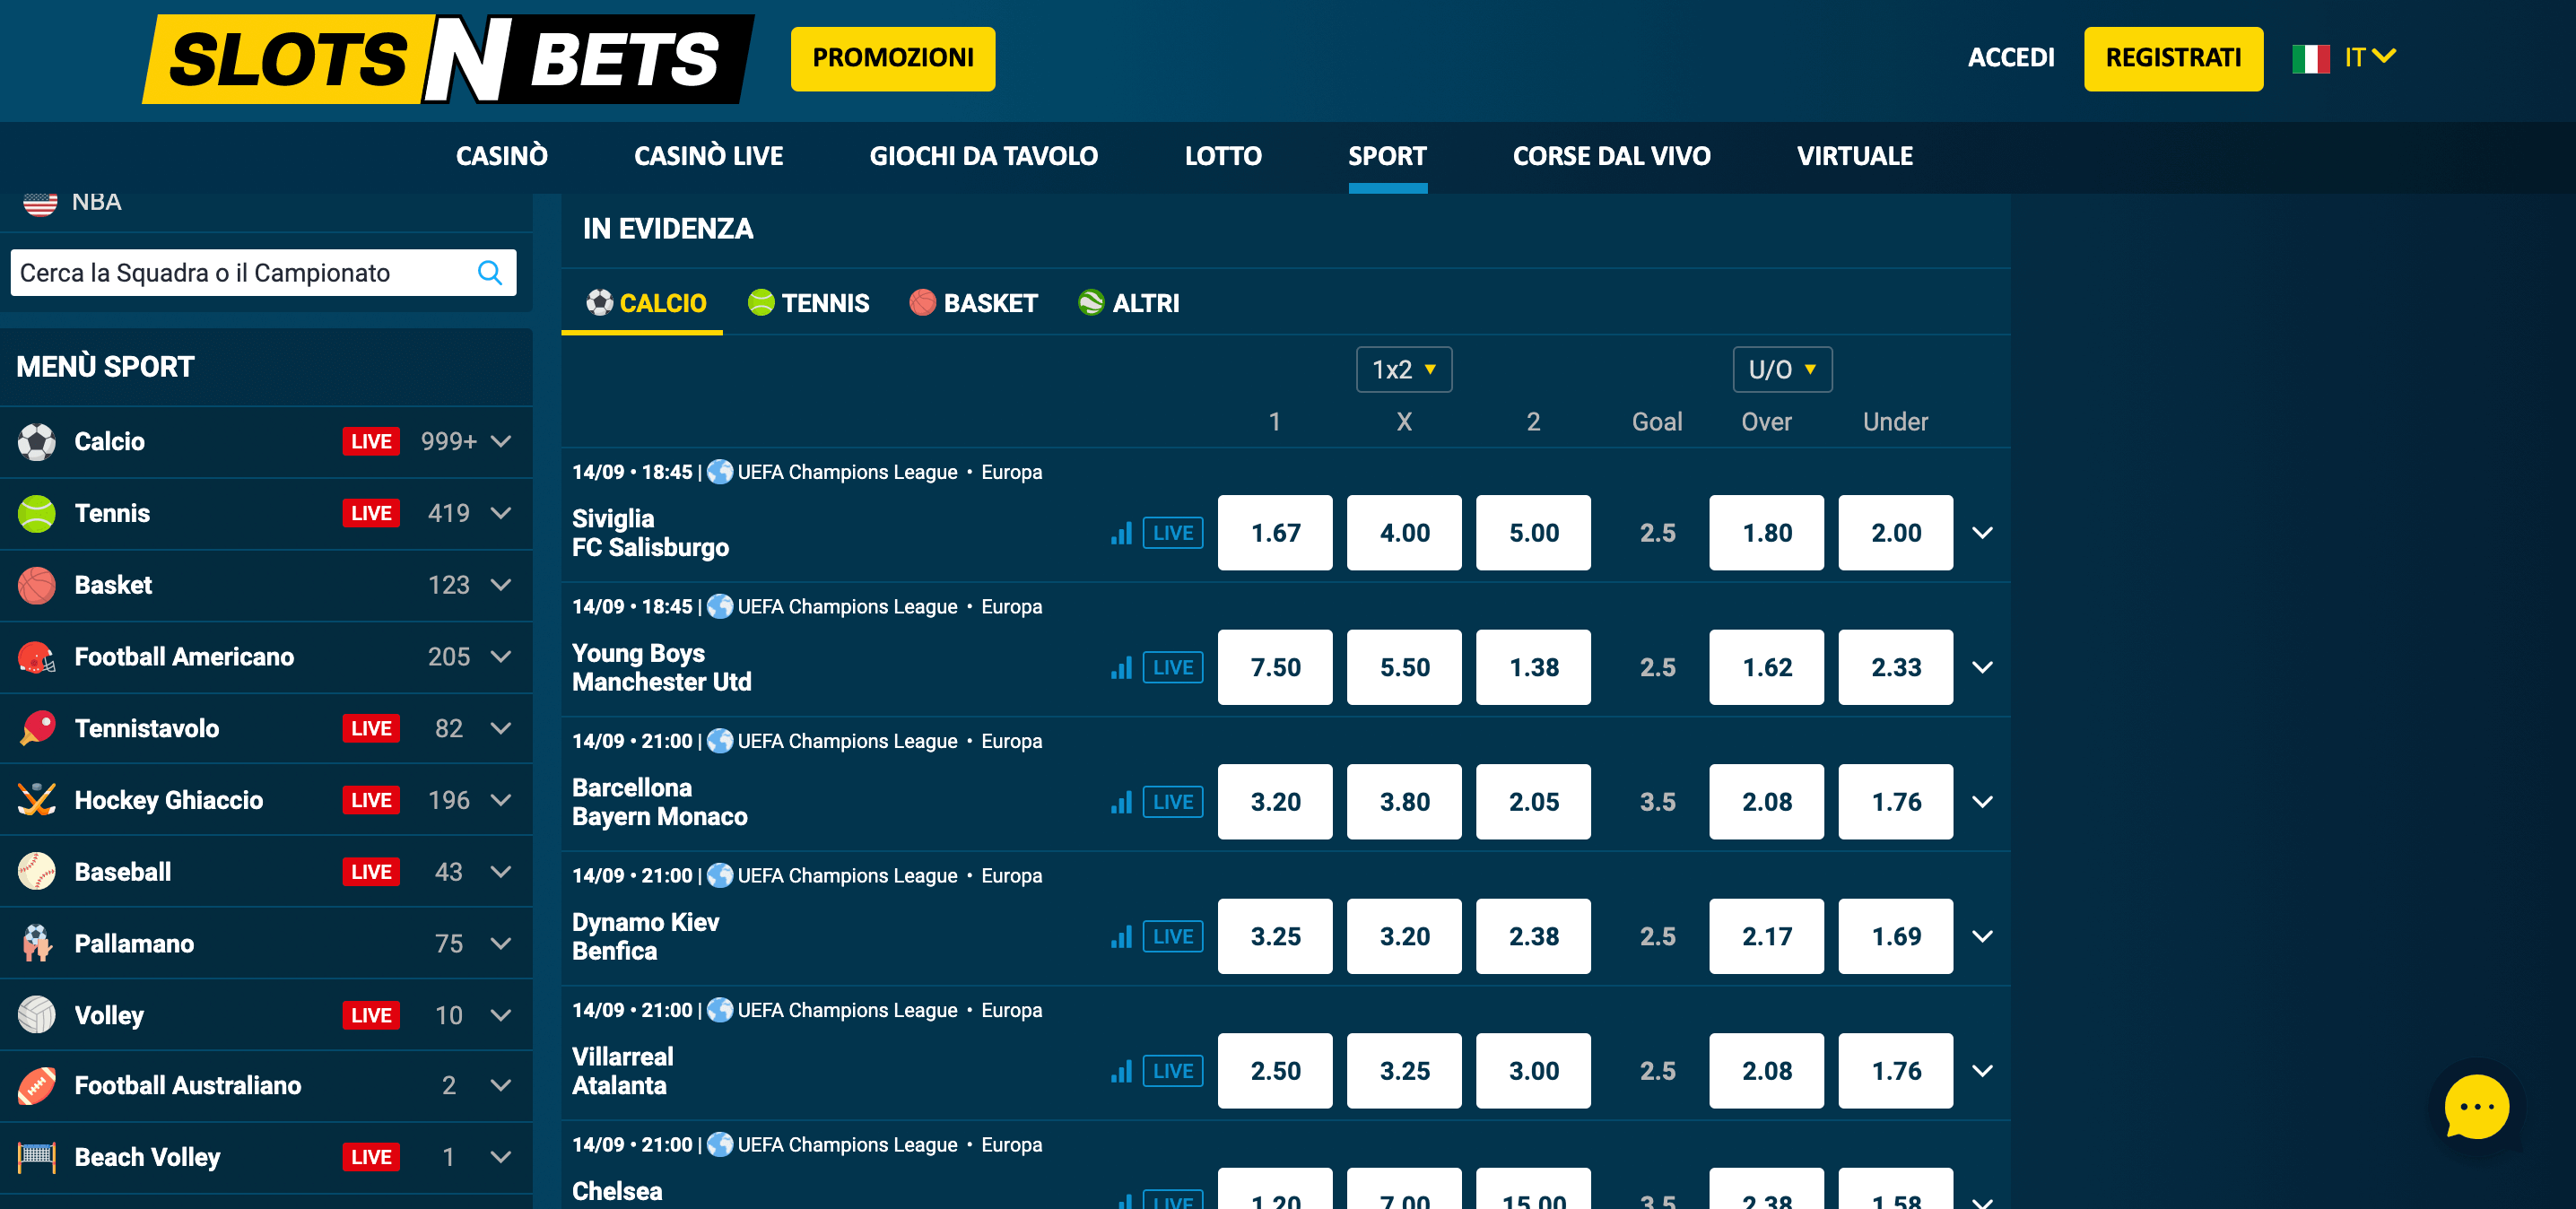Click the Tennis ball icon in Menù Sport
Screen dimensions: 2576x1209
pyautogui.click(x=37, y=513)
